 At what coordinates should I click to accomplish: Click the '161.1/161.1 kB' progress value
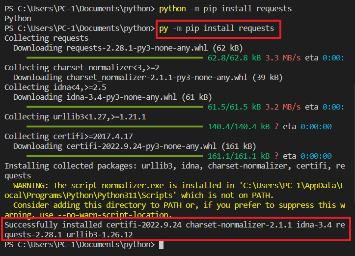click(x=239, y=156)
